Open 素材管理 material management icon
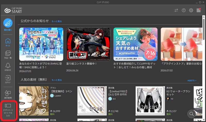This screenshot has width=206, height=122. point(8,93)
